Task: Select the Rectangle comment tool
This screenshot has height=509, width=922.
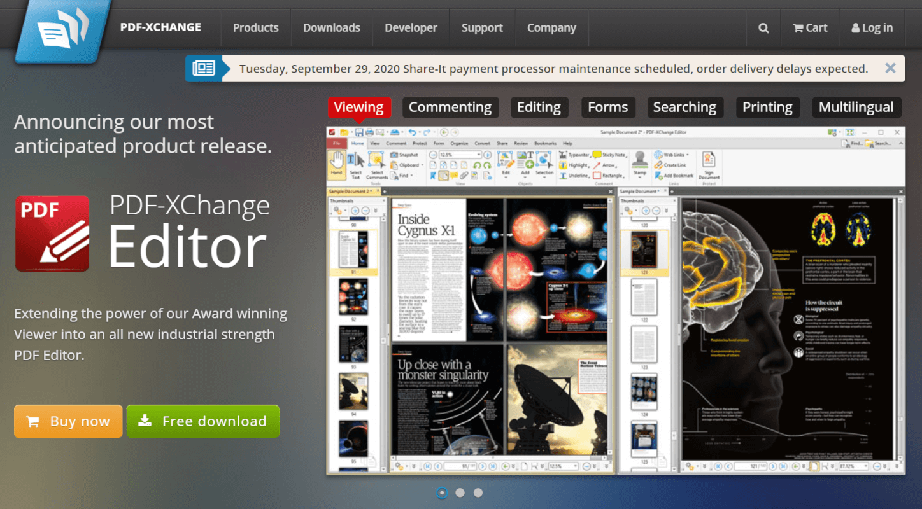Action: pos(609,175)
